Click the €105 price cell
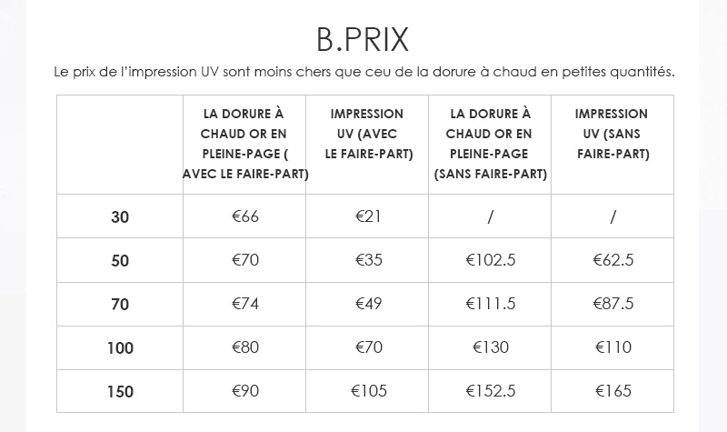The width and height of the screenshot is (727, 432). [x=369, y=391]
